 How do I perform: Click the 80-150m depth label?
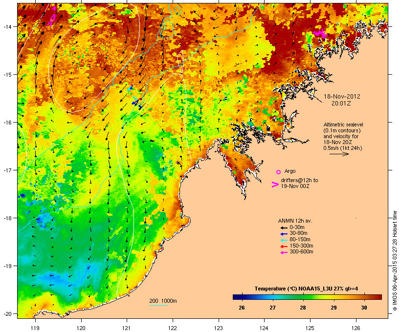(x=300, y=240)
